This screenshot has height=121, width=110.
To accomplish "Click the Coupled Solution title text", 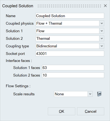I will (18, 6).
